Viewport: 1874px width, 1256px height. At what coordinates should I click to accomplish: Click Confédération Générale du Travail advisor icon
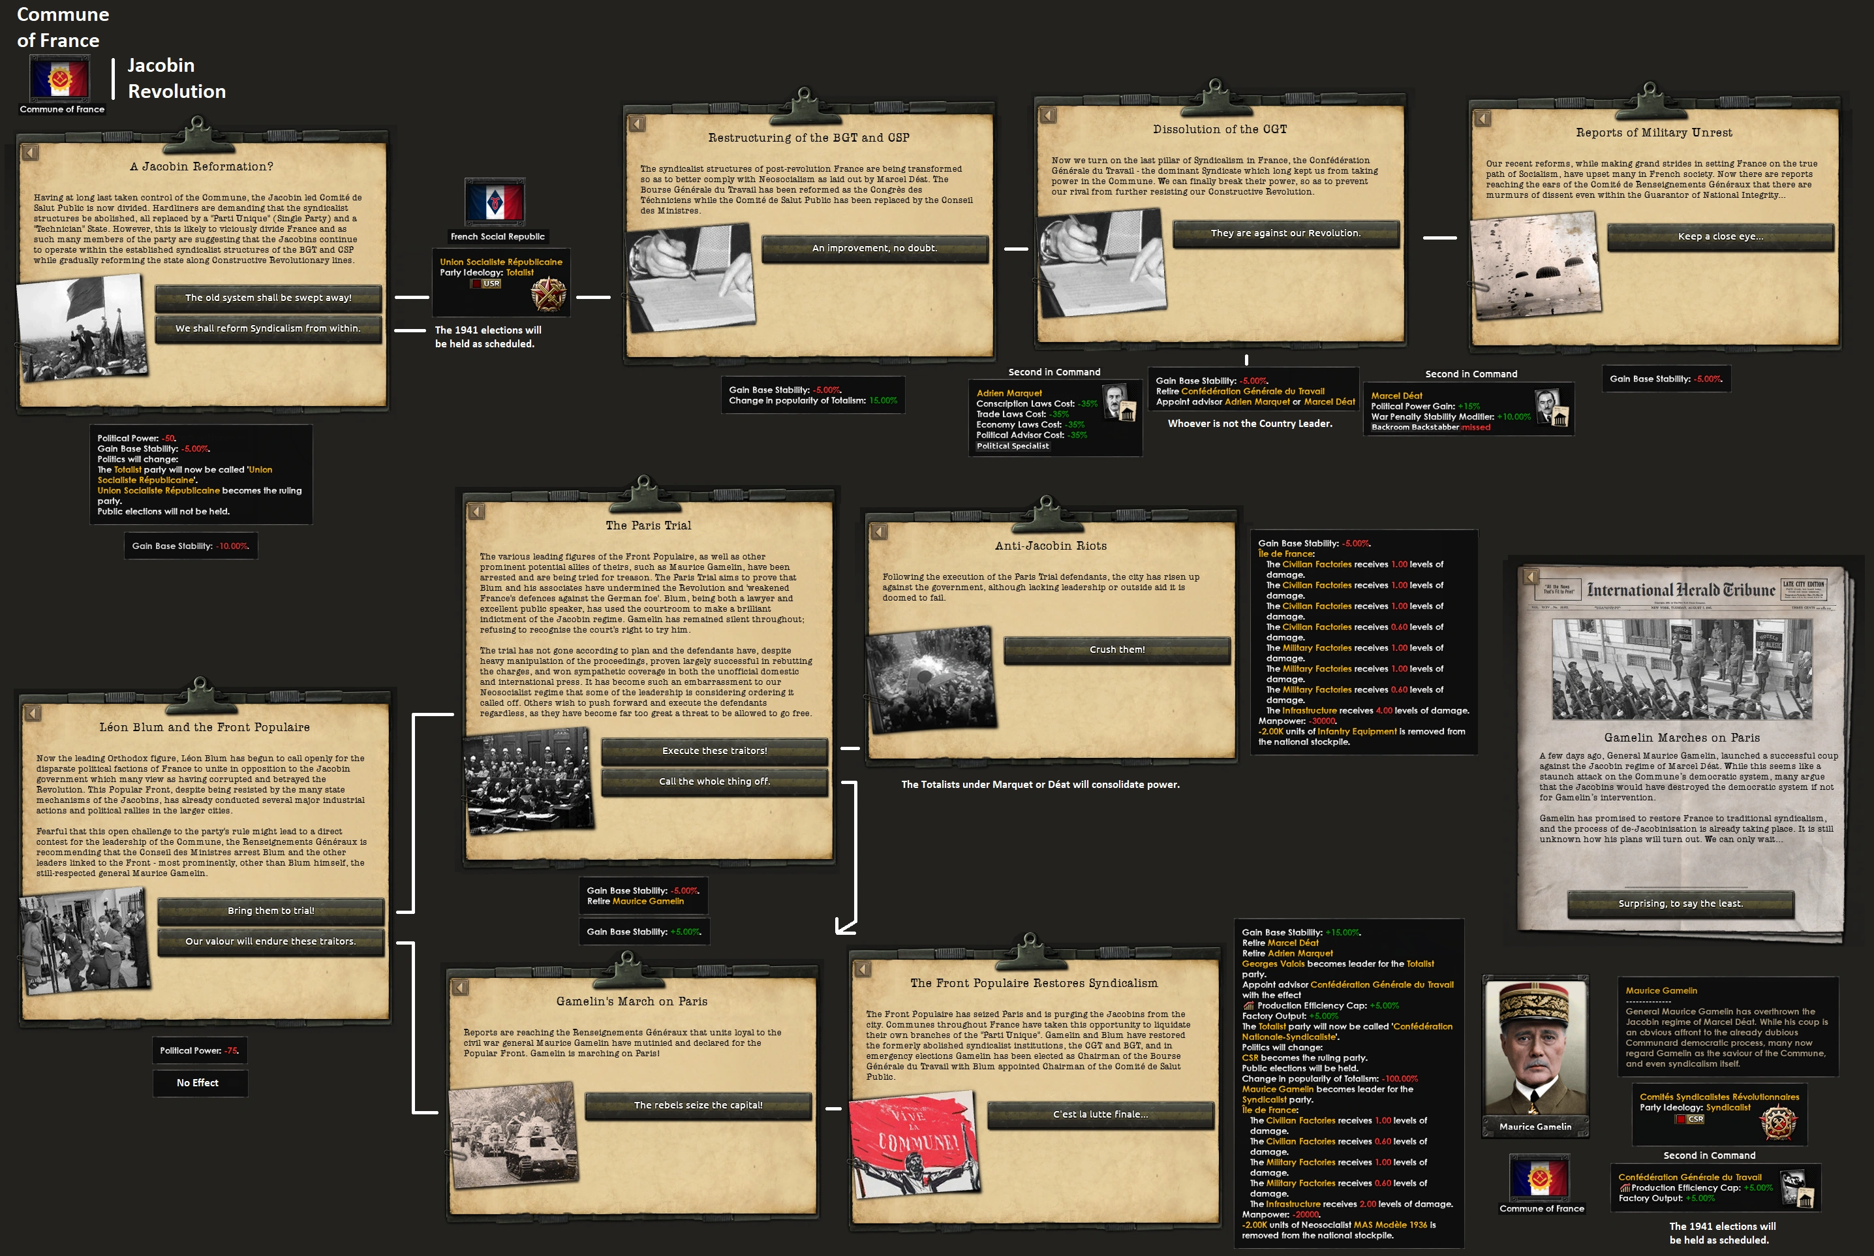1796,1189
